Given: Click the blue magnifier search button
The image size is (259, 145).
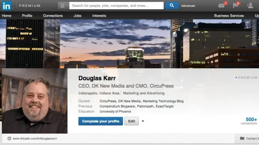Looking at the screenshot, I should [172, 6].
